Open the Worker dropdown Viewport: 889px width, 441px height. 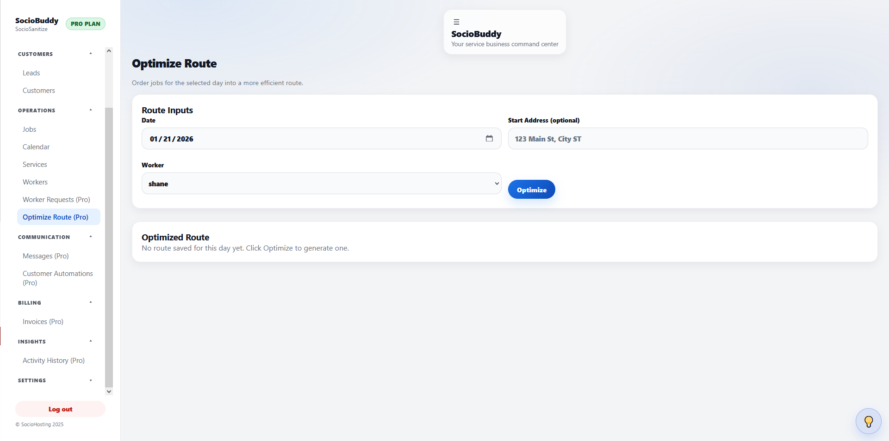(x=321, y=184)
